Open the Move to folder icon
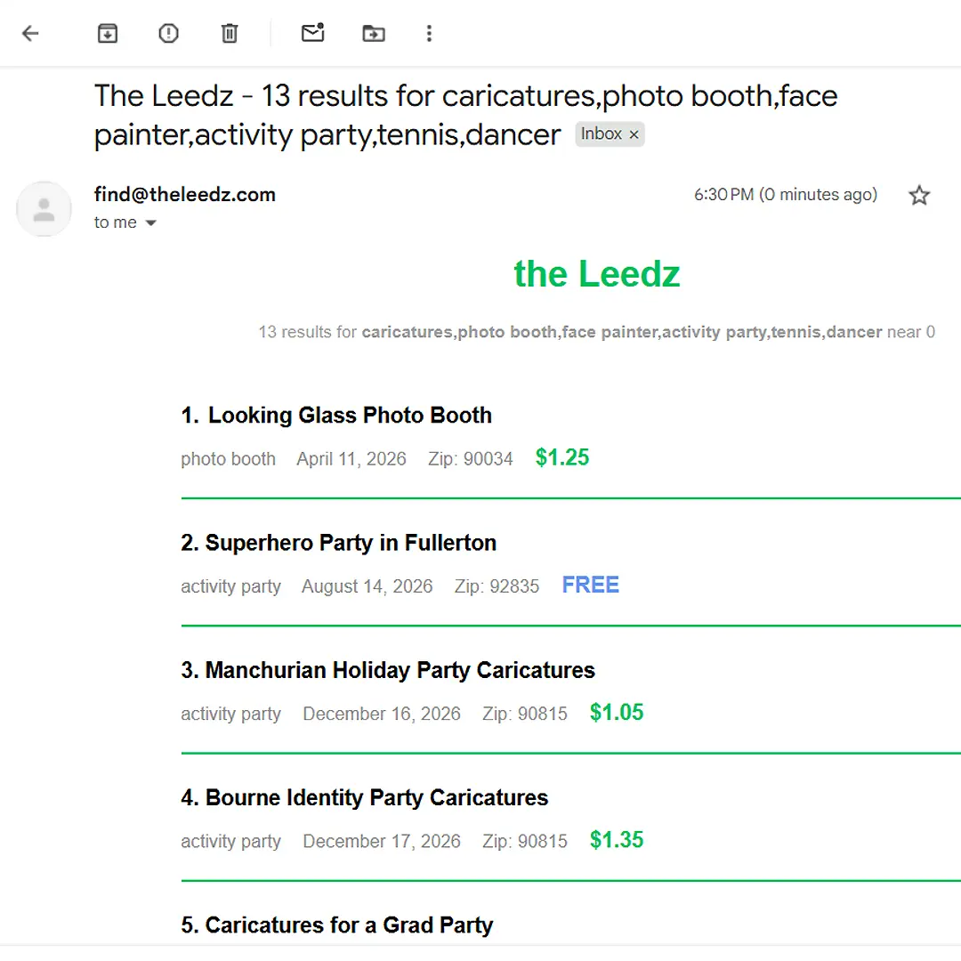Screen dimensions: 961x961 coord(374,34)
